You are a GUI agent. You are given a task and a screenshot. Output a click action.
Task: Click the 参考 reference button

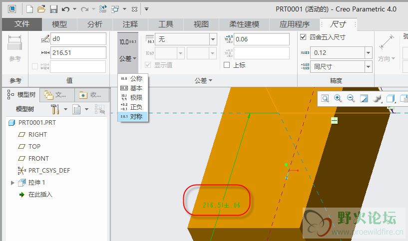[x=15, y=48]
